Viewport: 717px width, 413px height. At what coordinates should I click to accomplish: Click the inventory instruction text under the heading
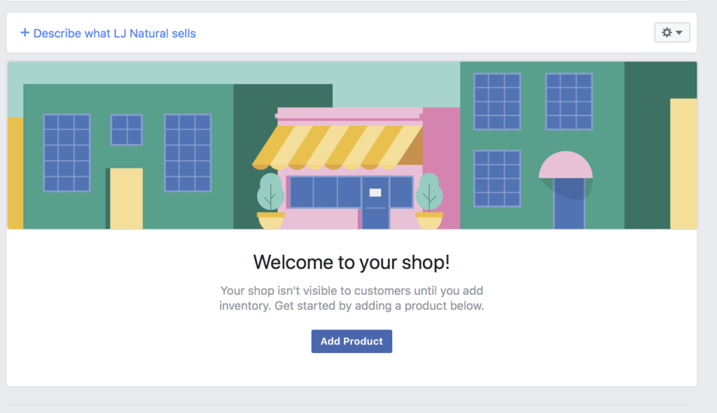(x=351, y=298)
